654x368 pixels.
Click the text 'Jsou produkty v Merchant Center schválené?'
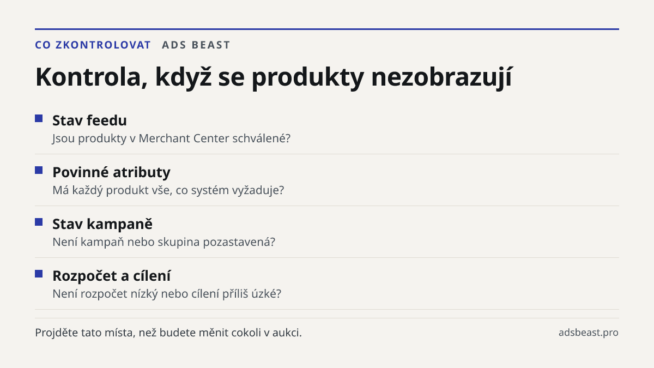pos(172,138)
